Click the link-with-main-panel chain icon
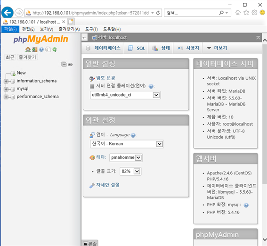Screen dimensions: 267x246 pos(70,65)
